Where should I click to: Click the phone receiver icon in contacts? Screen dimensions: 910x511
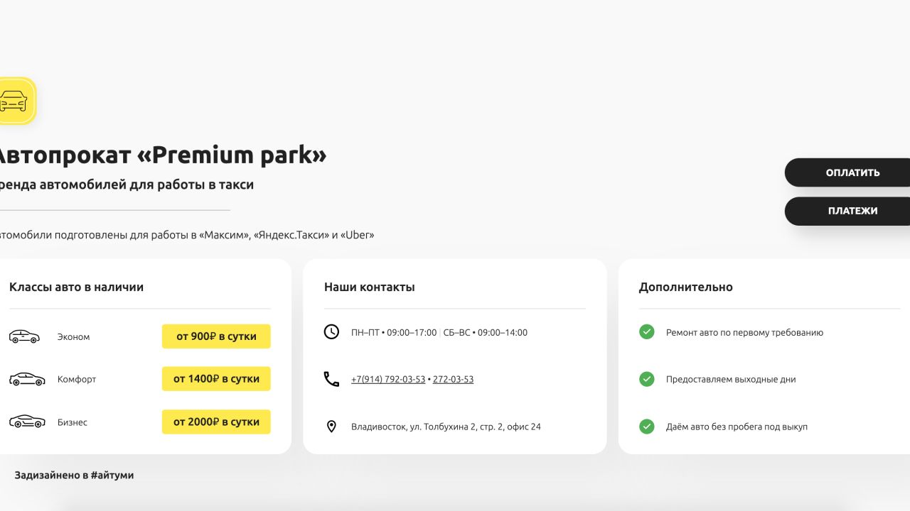pos(331,379)
